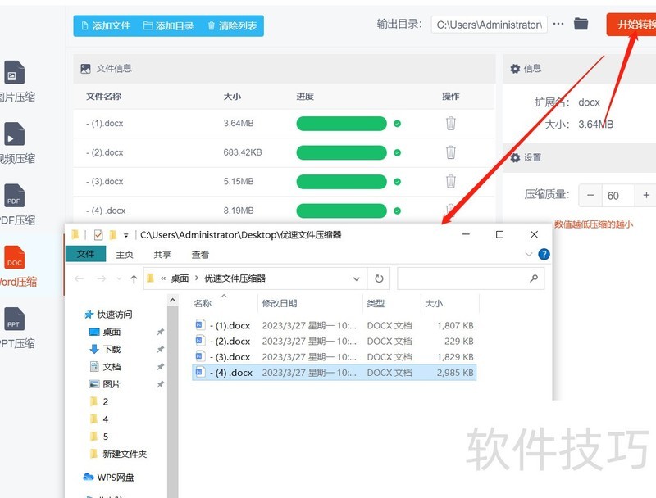Screen dimensions: 656x498
Task: Click the folder icon beside the output directory
Action: pyautogui.click(x=581, y=24)
